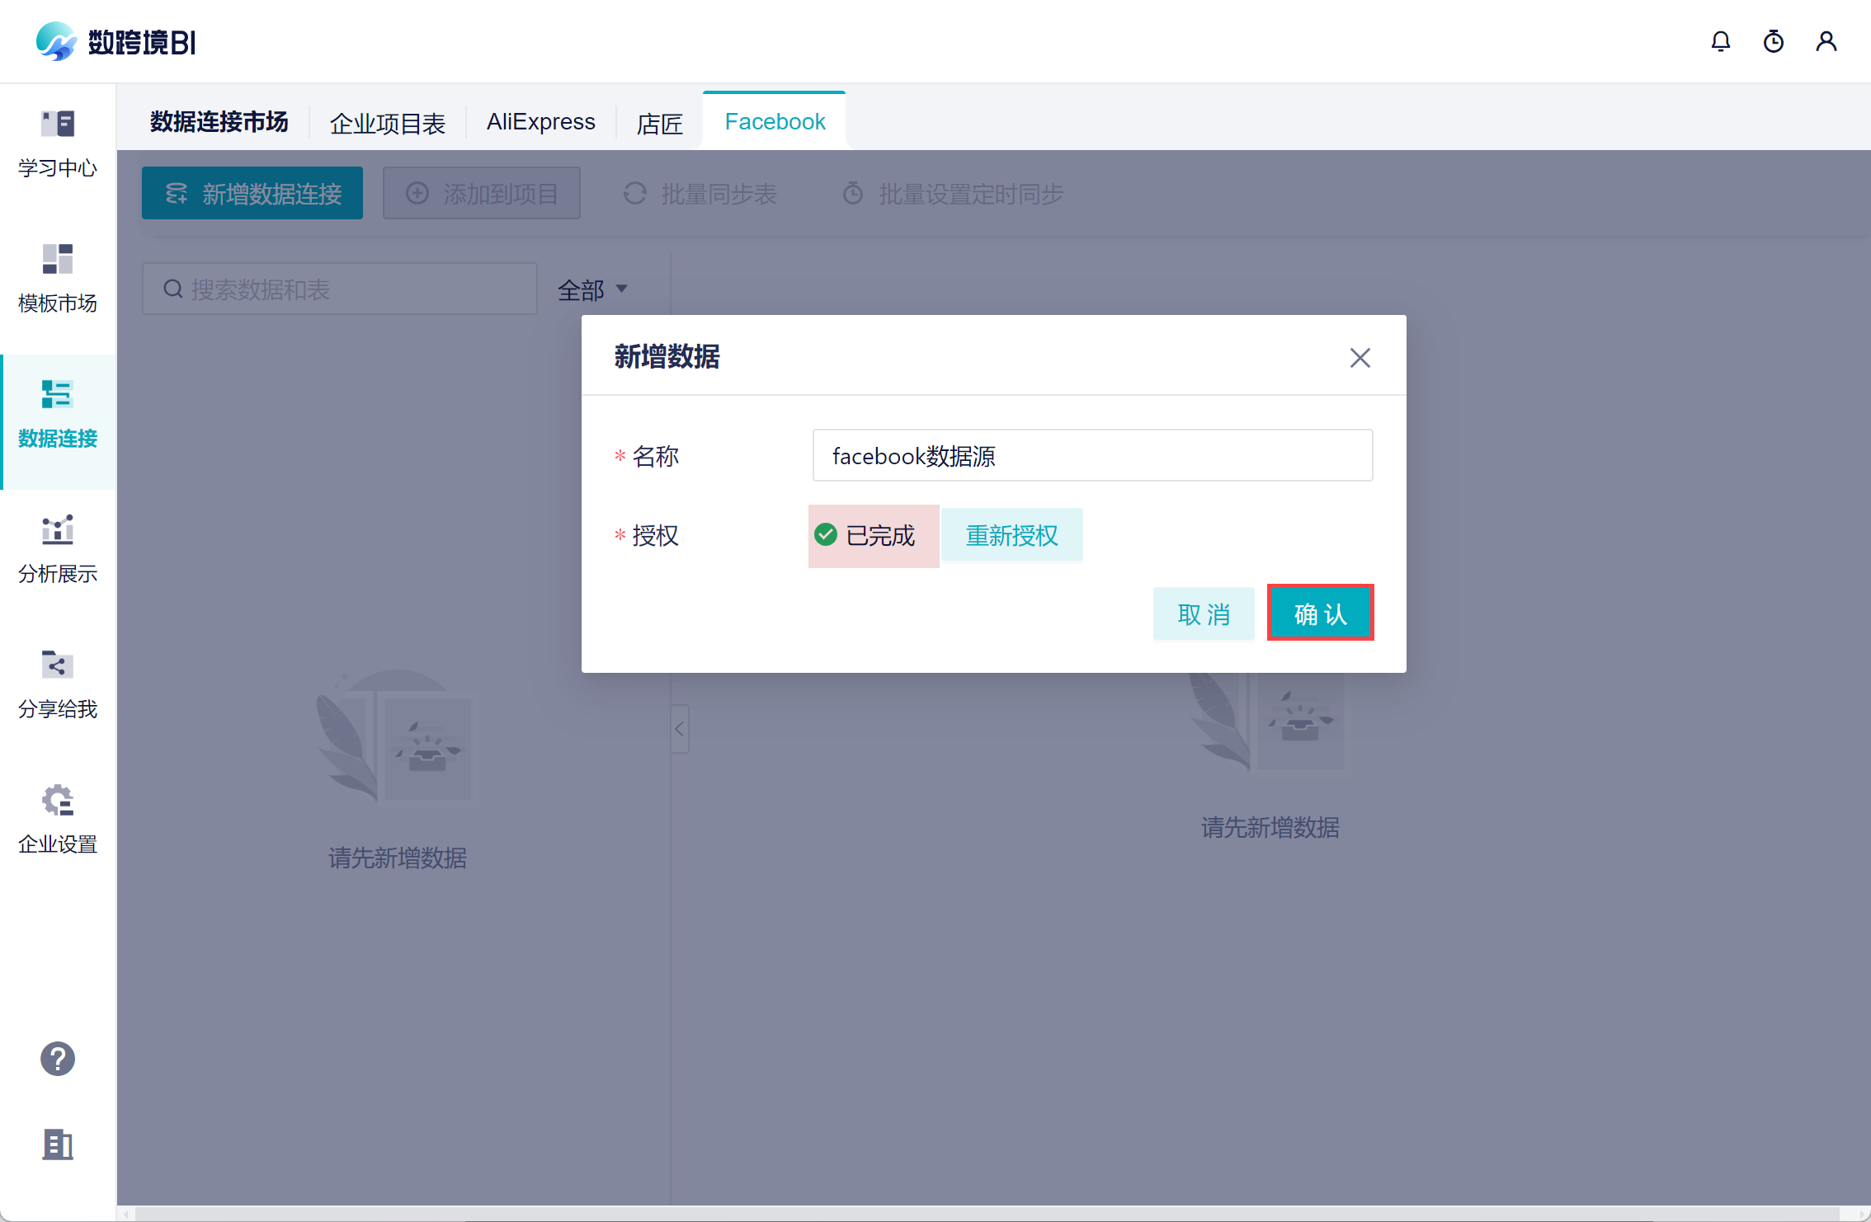Image resolution: width=1871 pixels, height=1222 pixels.
Task: Open the user profile icon
Action: click(1826, 41)
